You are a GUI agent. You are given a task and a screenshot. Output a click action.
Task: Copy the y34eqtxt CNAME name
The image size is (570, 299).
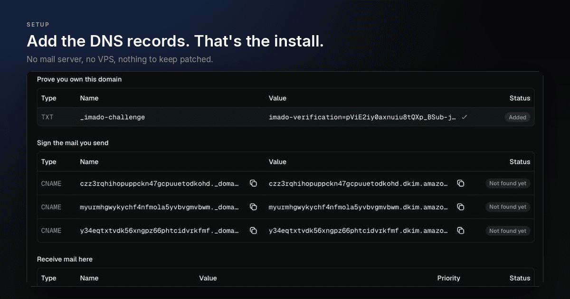(x=254, y=231)
